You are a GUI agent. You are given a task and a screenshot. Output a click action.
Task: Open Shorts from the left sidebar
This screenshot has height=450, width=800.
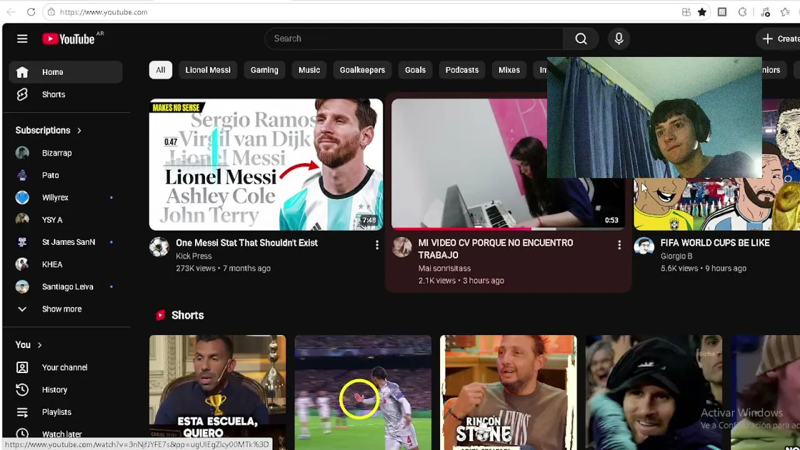click(66, 94)
